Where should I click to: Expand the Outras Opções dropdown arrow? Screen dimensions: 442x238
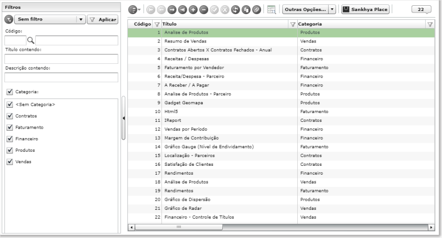(x=332, y=9)
